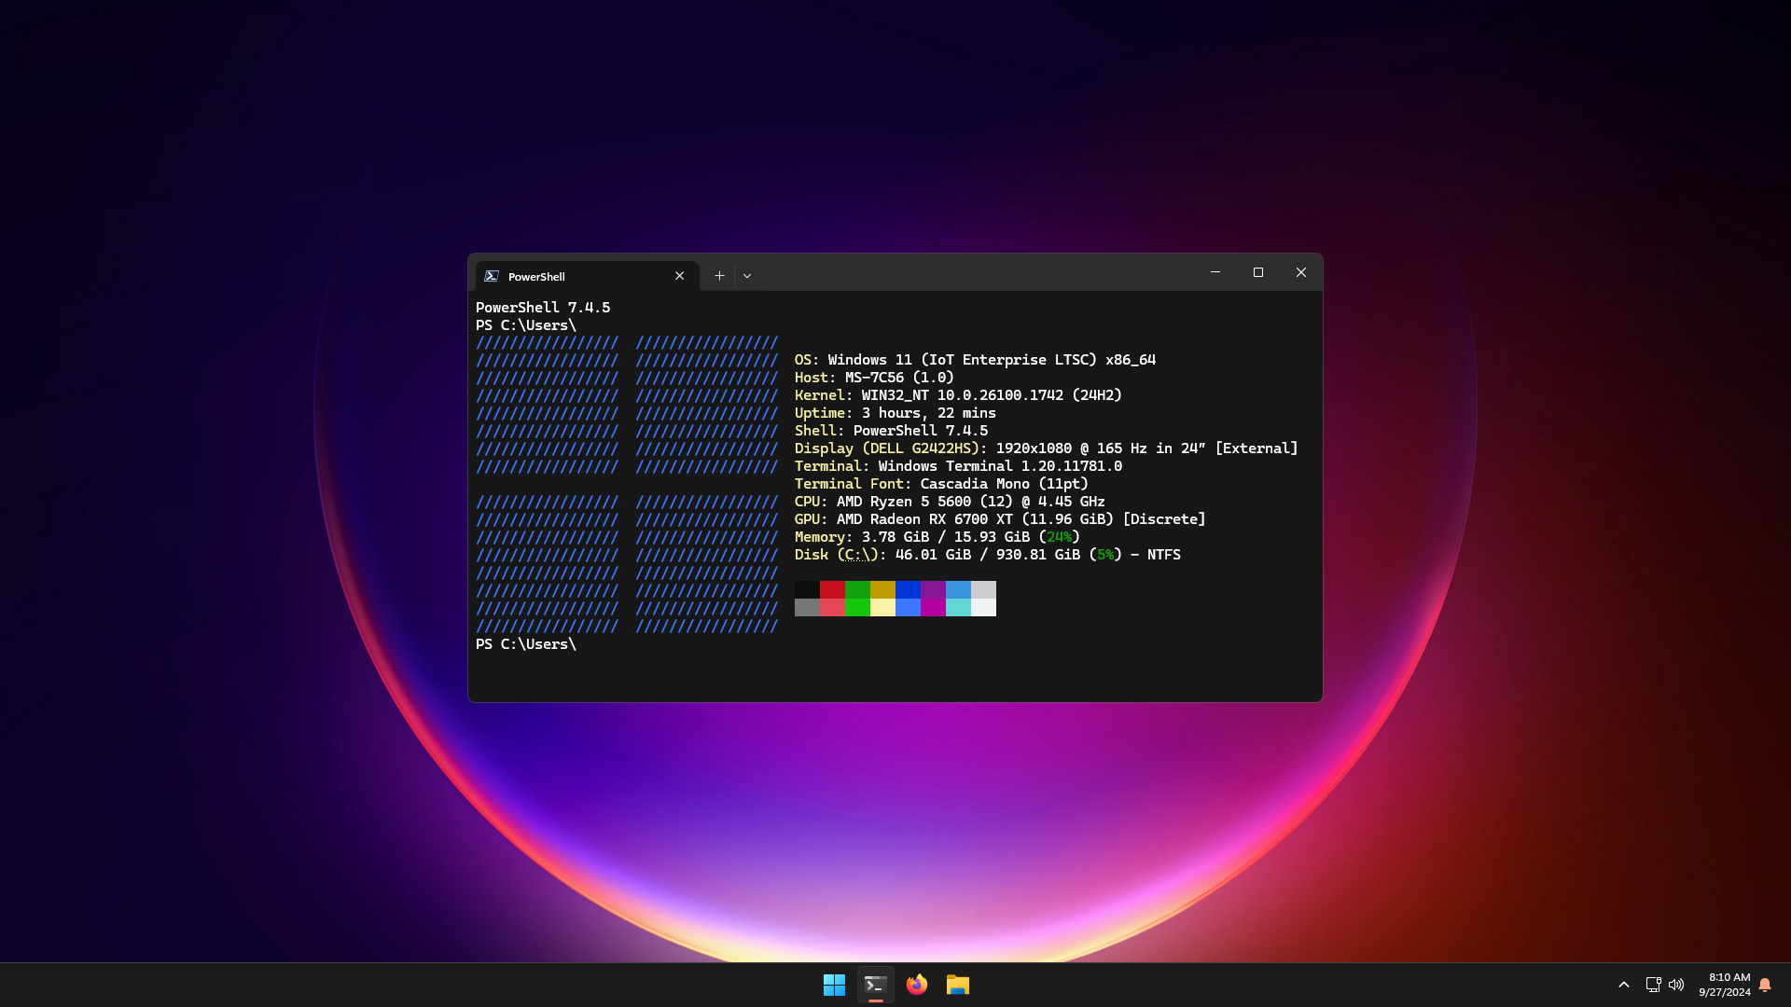
Task: Click 'PowerShell 7.4.5' header text at top
Action: 543,308
